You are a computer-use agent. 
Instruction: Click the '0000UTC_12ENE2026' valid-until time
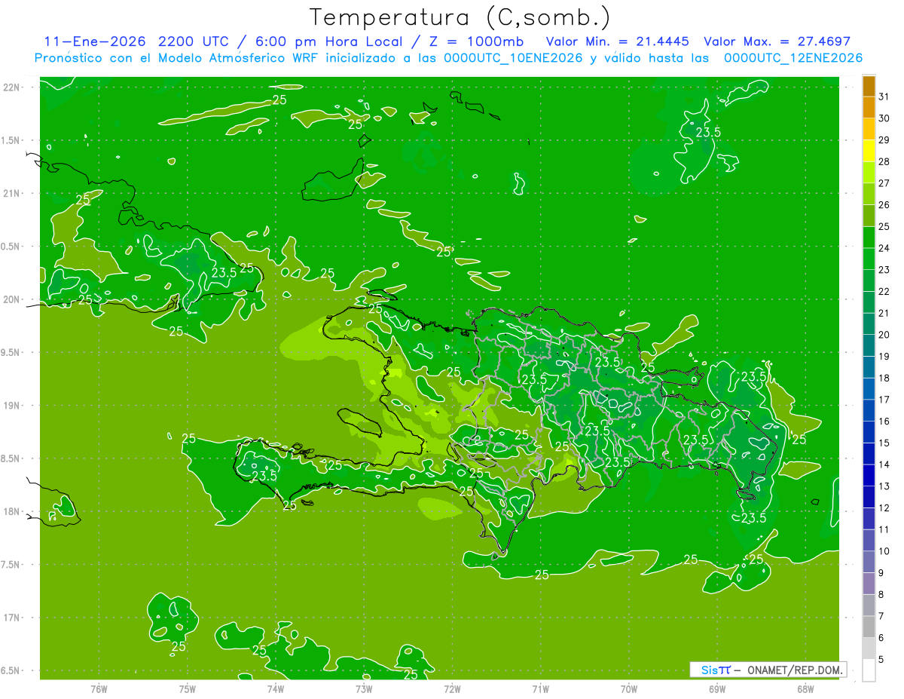pyautogui.click(x=793, y=58)
